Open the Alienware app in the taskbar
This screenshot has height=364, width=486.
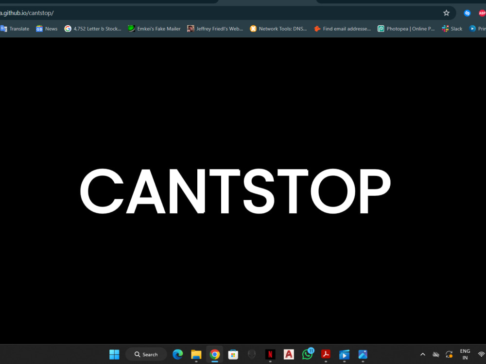(x=252, y=354)
